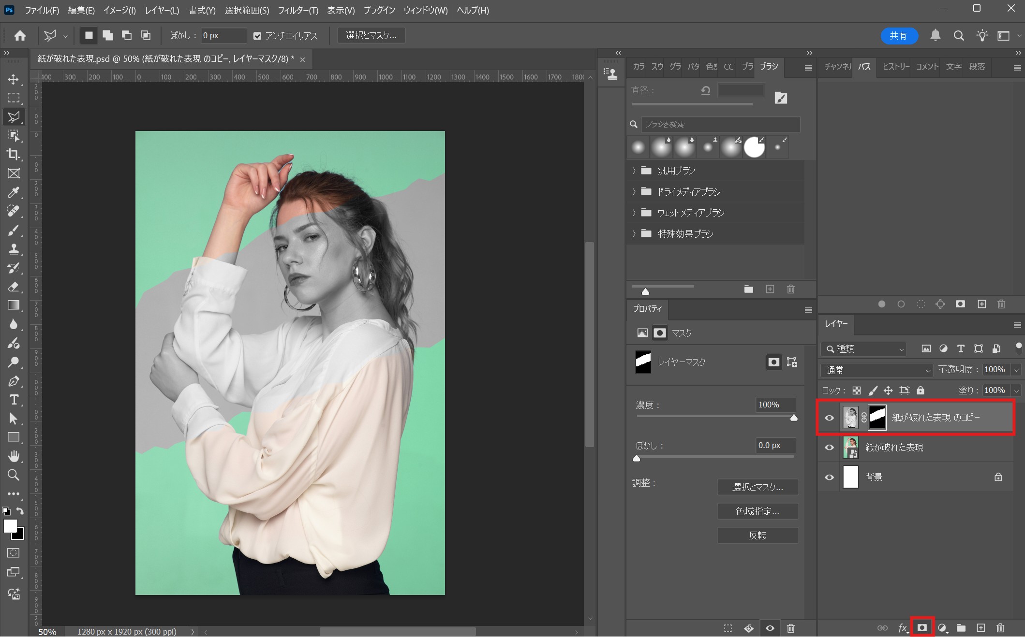1025x637 pixels.
Task: Hide the 紙が破れた表現 のコピー layer
Action: pyautogui.click(x=829, y=418)
